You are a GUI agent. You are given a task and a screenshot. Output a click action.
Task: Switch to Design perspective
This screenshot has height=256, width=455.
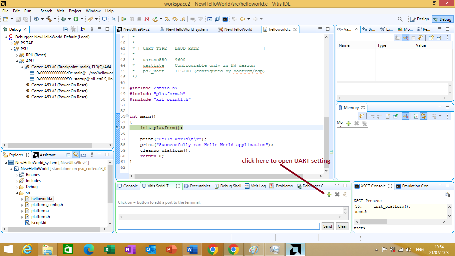(420, 19)
